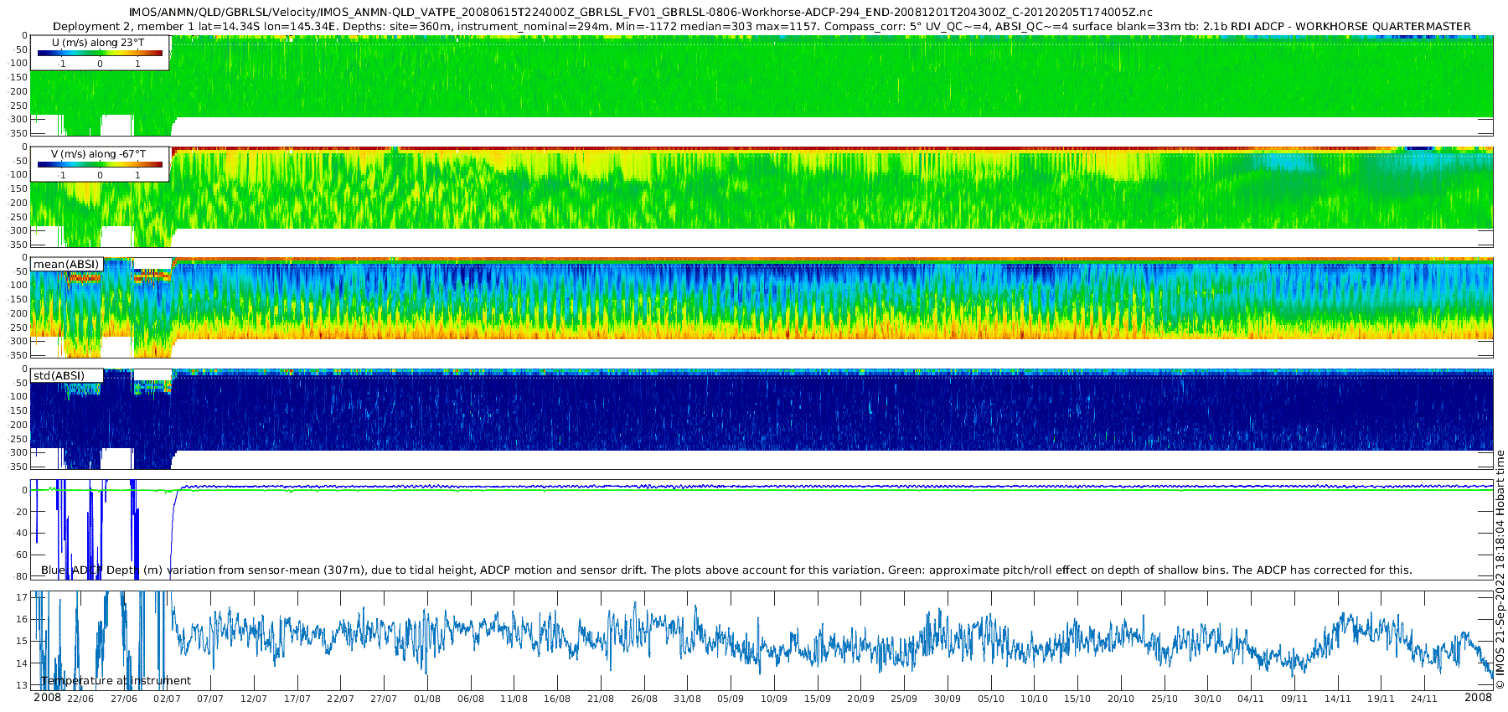The width and height of the screenshot is (1508, 712).
Task: Click the '05/10' date tick label
Action: coord(991,699)
